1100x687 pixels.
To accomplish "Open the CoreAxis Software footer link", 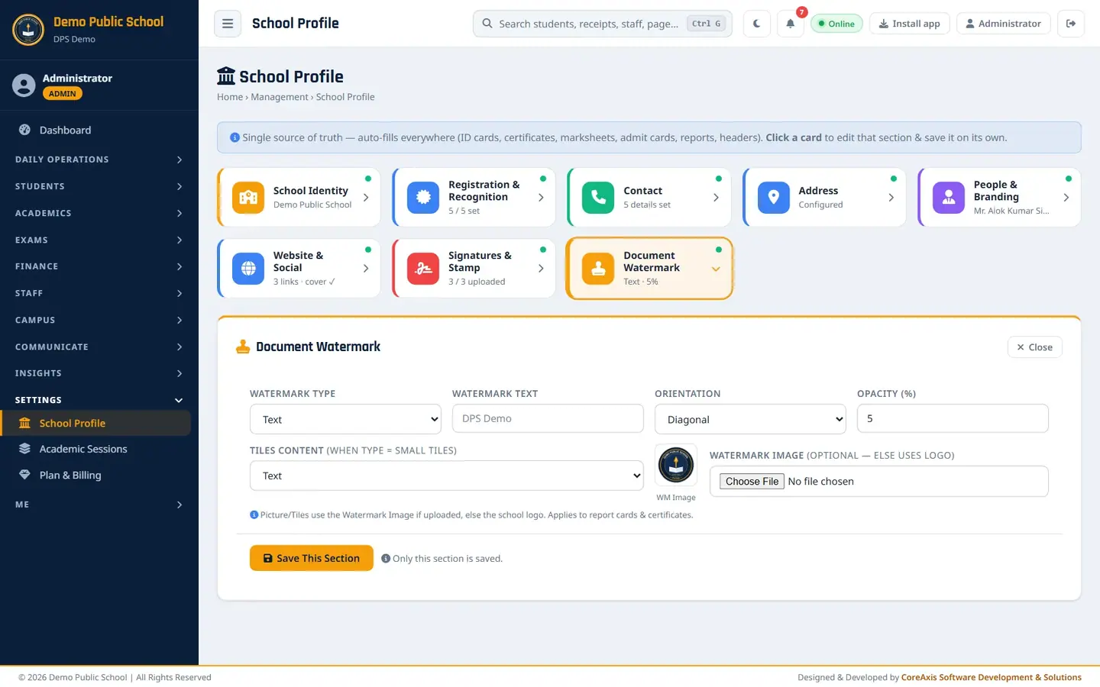I will click(992, 677).
